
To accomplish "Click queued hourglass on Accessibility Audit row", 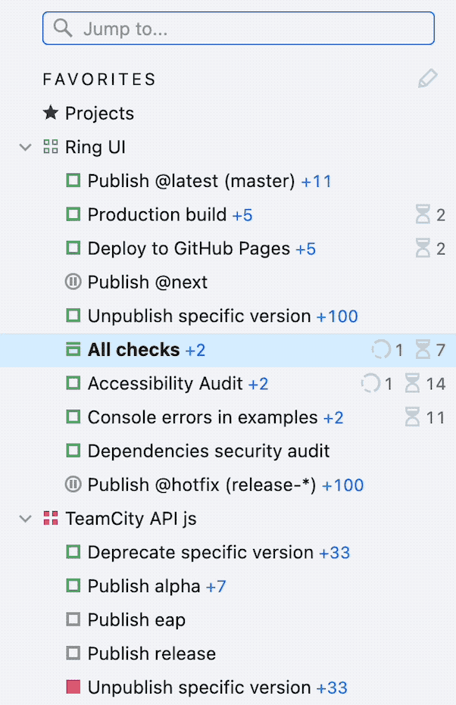I will 412,384.
